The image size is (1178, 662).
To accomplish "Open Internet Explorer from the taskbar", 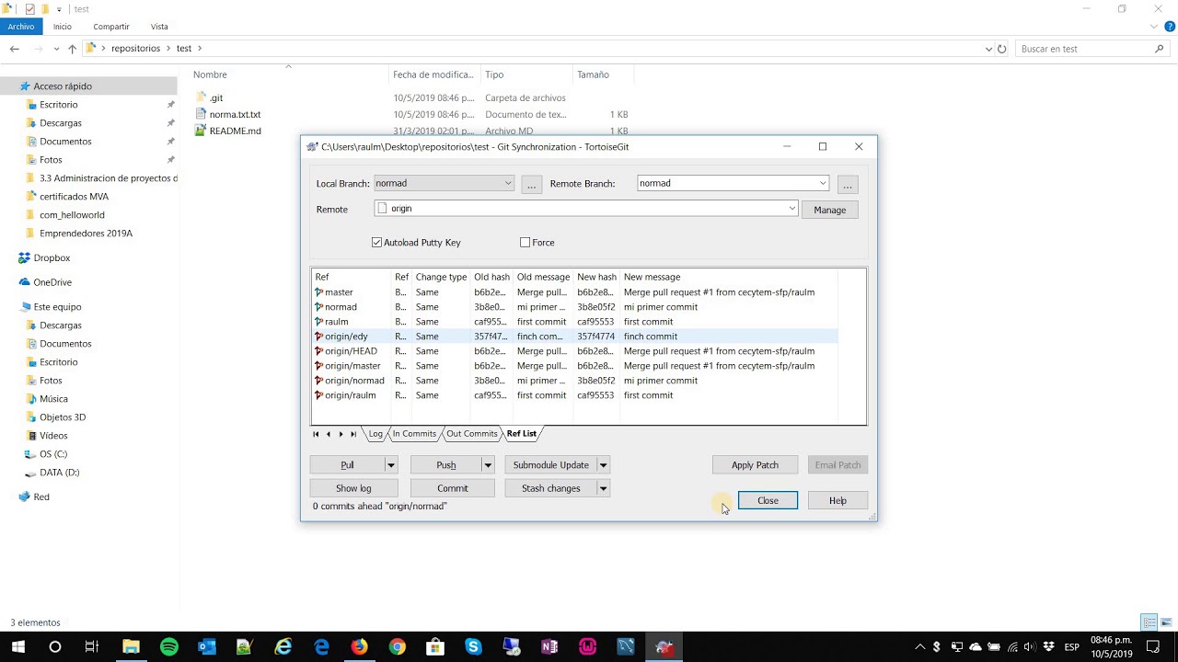I will coord(283,647).
